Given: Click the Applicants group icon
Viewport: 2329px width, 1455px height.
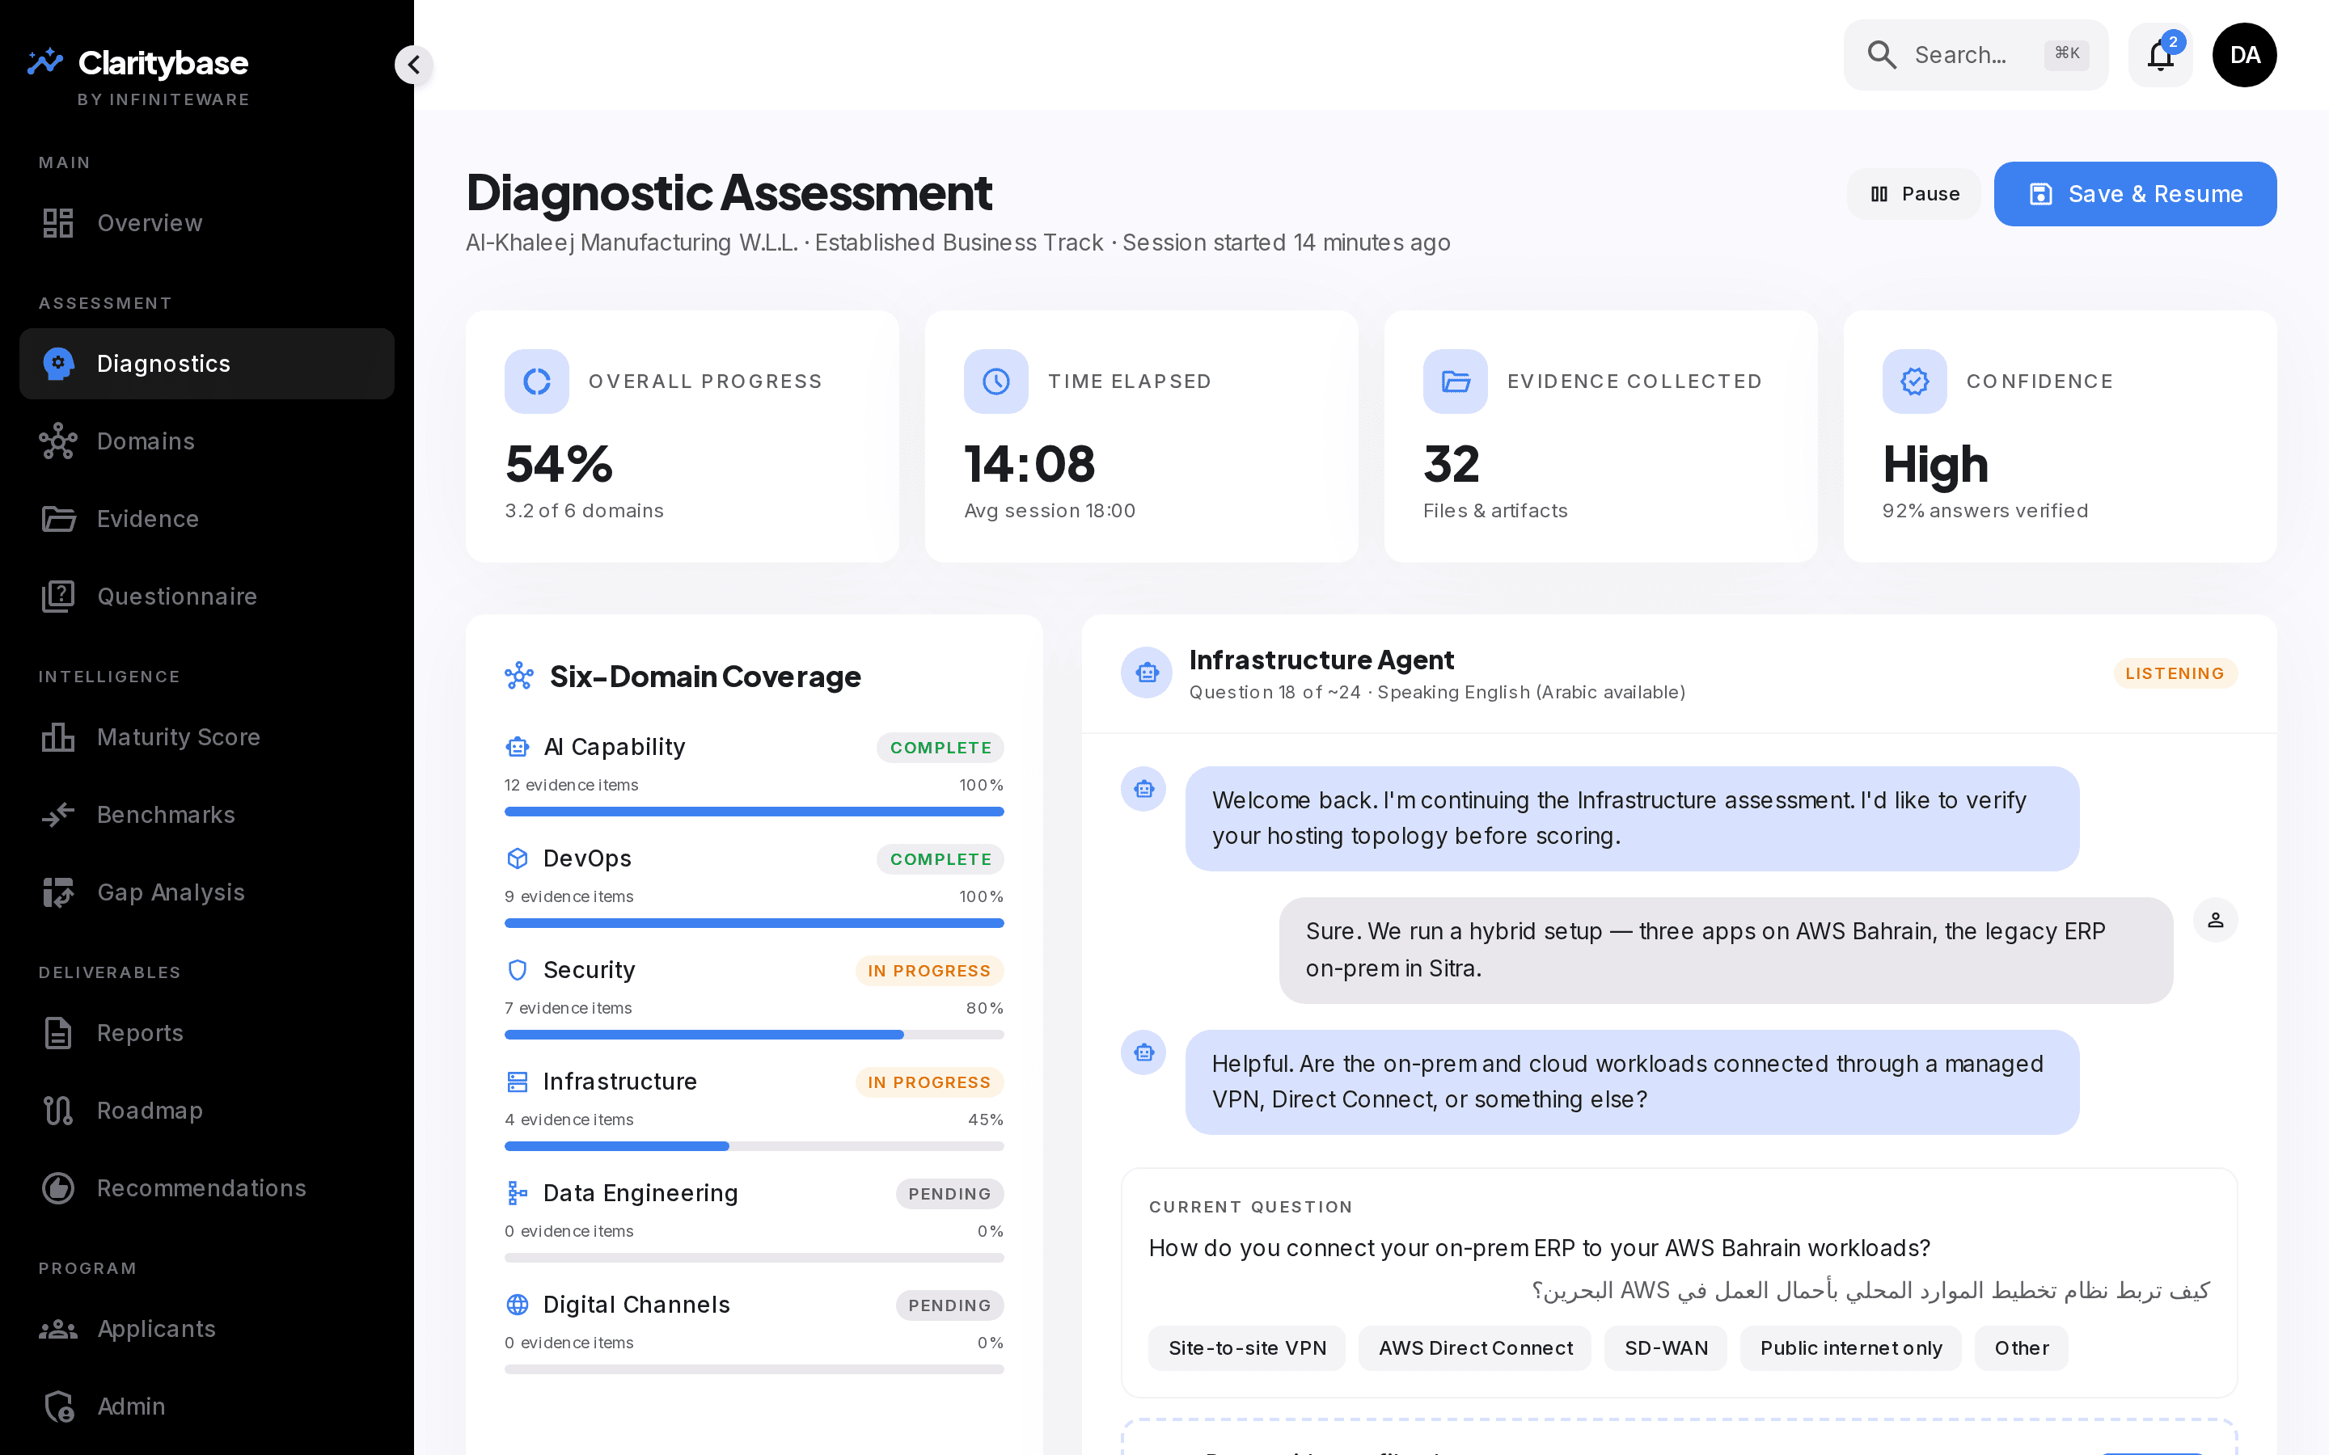Looking at the screenshot, I should click(57, 1329).
